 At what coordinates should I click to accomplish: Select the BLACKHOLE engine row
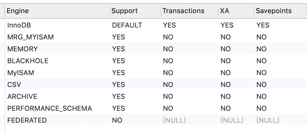pos(28,61)
